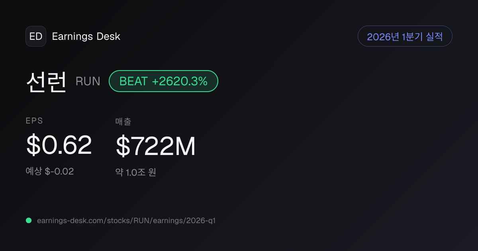This screenshot has height=251, width=478.
Task: Click the 2026-q1 portion of the URL
Action: (x=201, y=221)
